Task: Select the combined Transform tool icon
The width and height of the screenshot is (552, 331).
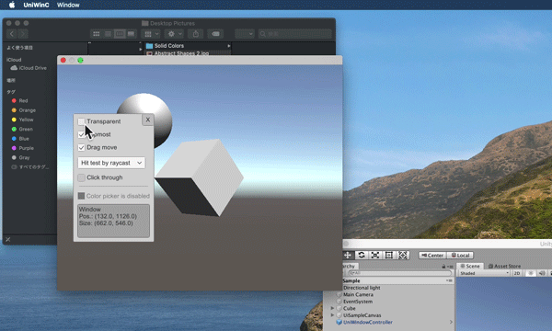Action: 403,255
